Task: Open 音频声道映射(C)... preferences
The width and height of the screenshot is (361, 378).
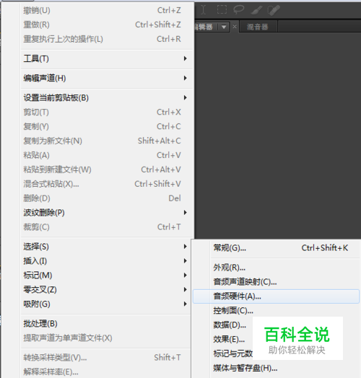Action: 277,282
